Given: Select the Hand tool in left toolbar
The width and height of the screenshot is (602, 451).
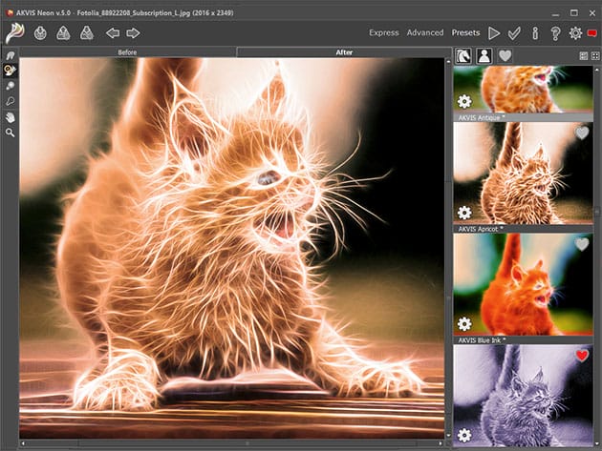Looking at the screenshot, I should point(10,117).
